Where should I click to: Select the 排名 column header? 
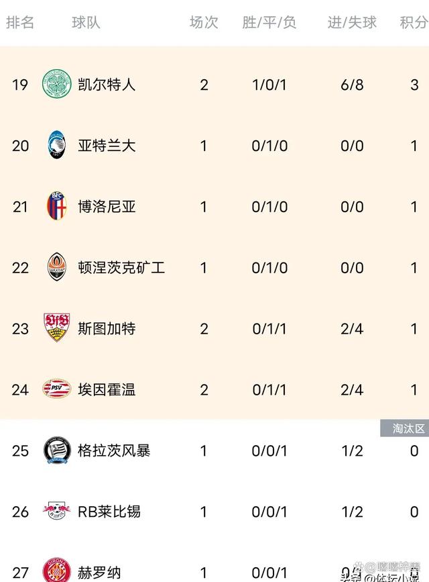(20, 22)
